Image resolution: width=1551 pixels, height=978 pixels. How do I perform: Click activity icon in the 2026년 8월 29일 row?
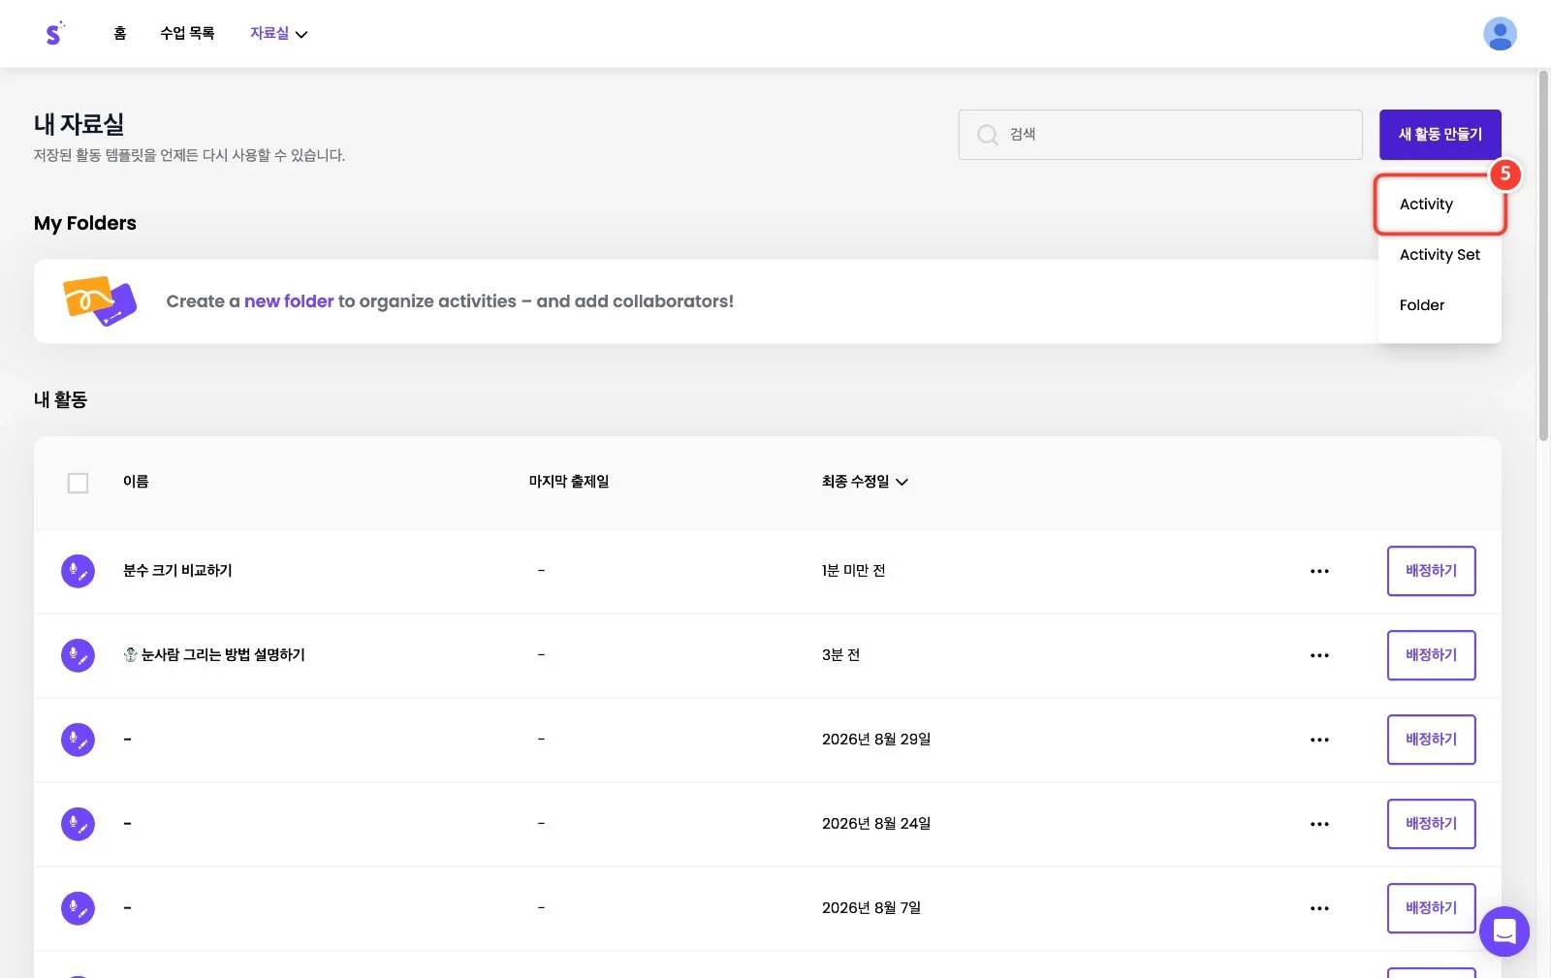click(x=78, y=740)
